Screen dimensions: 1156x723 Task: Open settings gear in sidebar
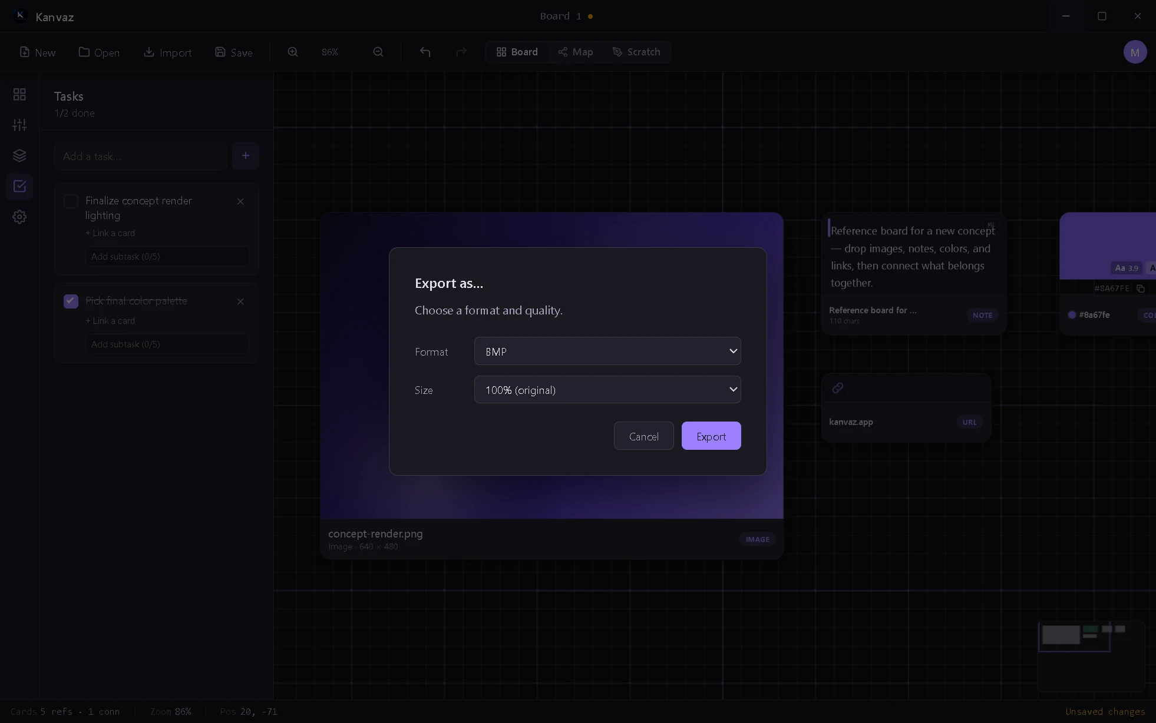[x=19, y=217]
